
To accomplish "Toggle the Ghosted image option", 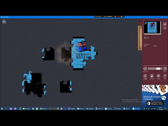I will pyautogui.click(x=165, y=24).
